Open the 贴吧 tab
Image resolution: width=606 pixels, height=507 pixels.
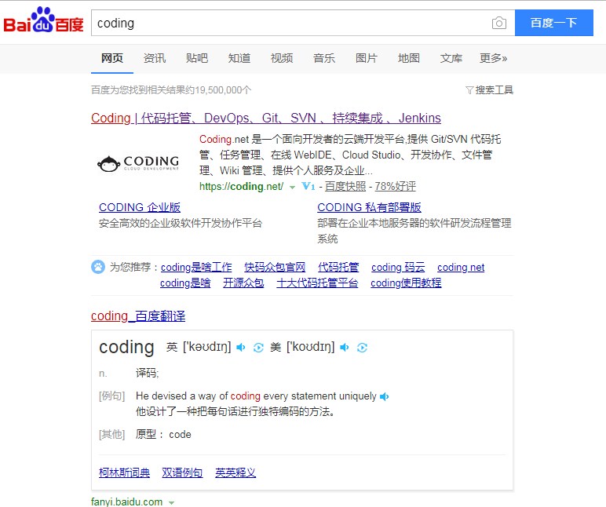pyautogui.click(x=197, y=58)
